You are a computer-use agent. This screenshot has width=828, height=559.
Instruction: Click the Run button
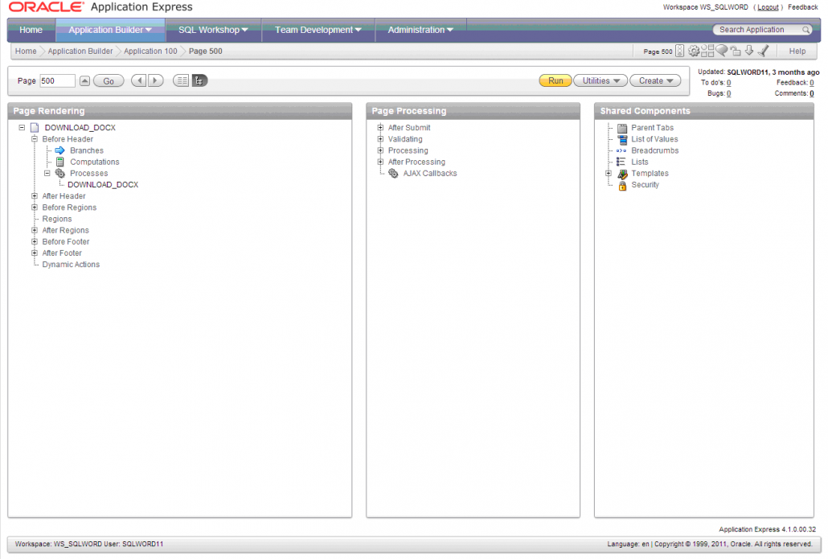pos(555,80)
